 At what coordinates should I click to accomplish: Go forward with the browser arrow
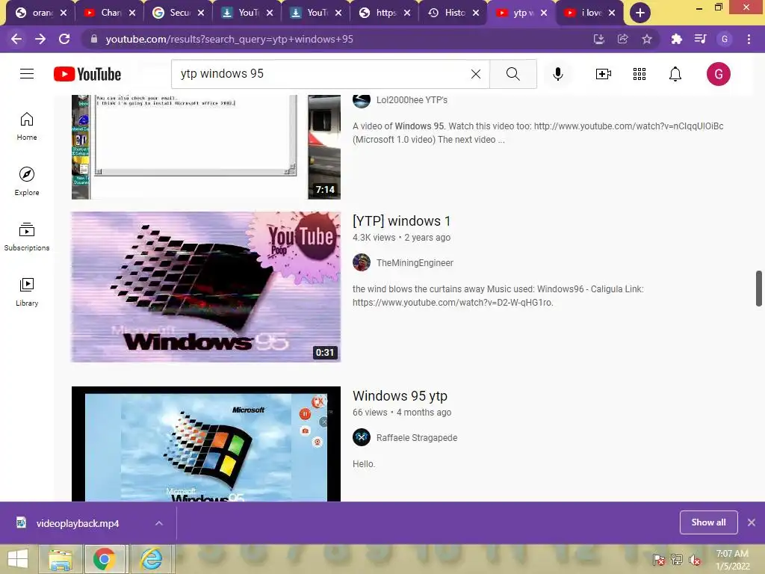click(40, 39)
